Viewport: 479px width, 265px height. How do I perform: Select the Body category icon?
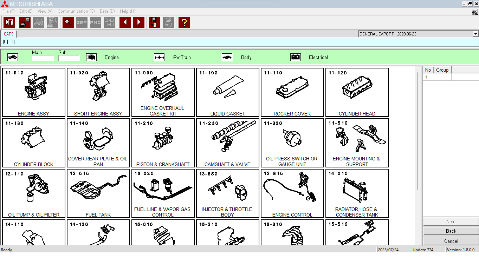click(227, 57)
